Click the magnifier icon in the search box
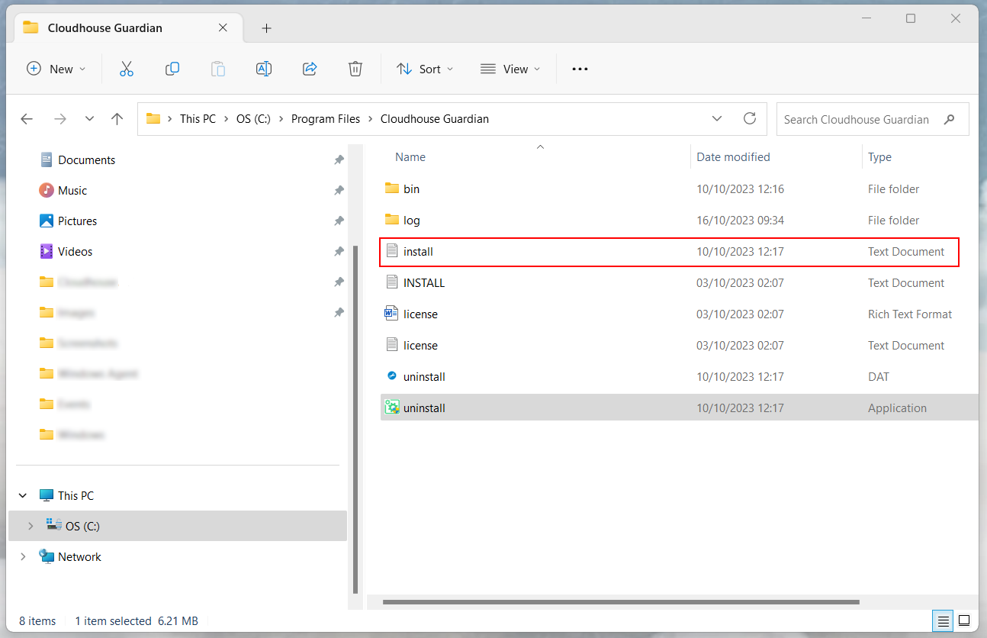987x638 pixels. (x=950, y=119)
